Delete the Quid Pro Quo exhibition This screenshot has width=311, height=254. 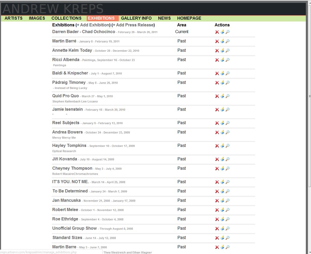[217, 96]
